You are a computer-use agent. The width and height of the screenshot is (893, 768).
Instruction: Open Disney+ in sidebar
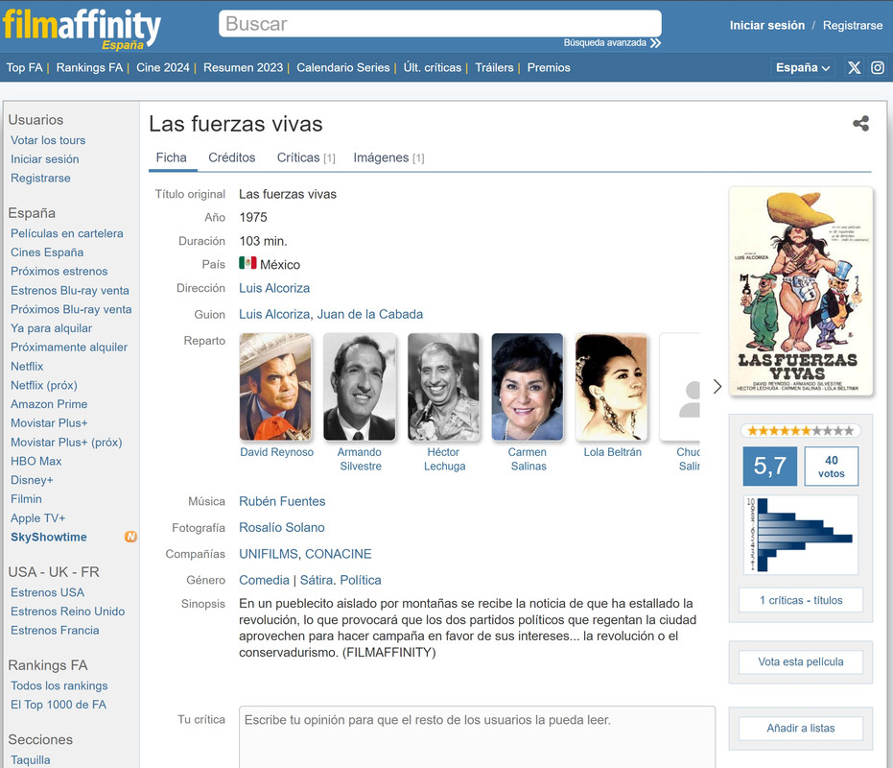pyautogui.click(x=32, y=480)
